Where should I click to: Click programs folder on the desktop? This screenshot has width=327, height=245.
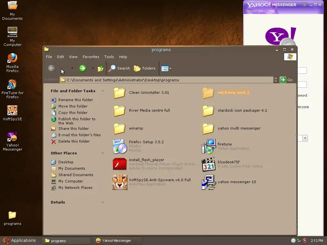[x=12, y=218]
